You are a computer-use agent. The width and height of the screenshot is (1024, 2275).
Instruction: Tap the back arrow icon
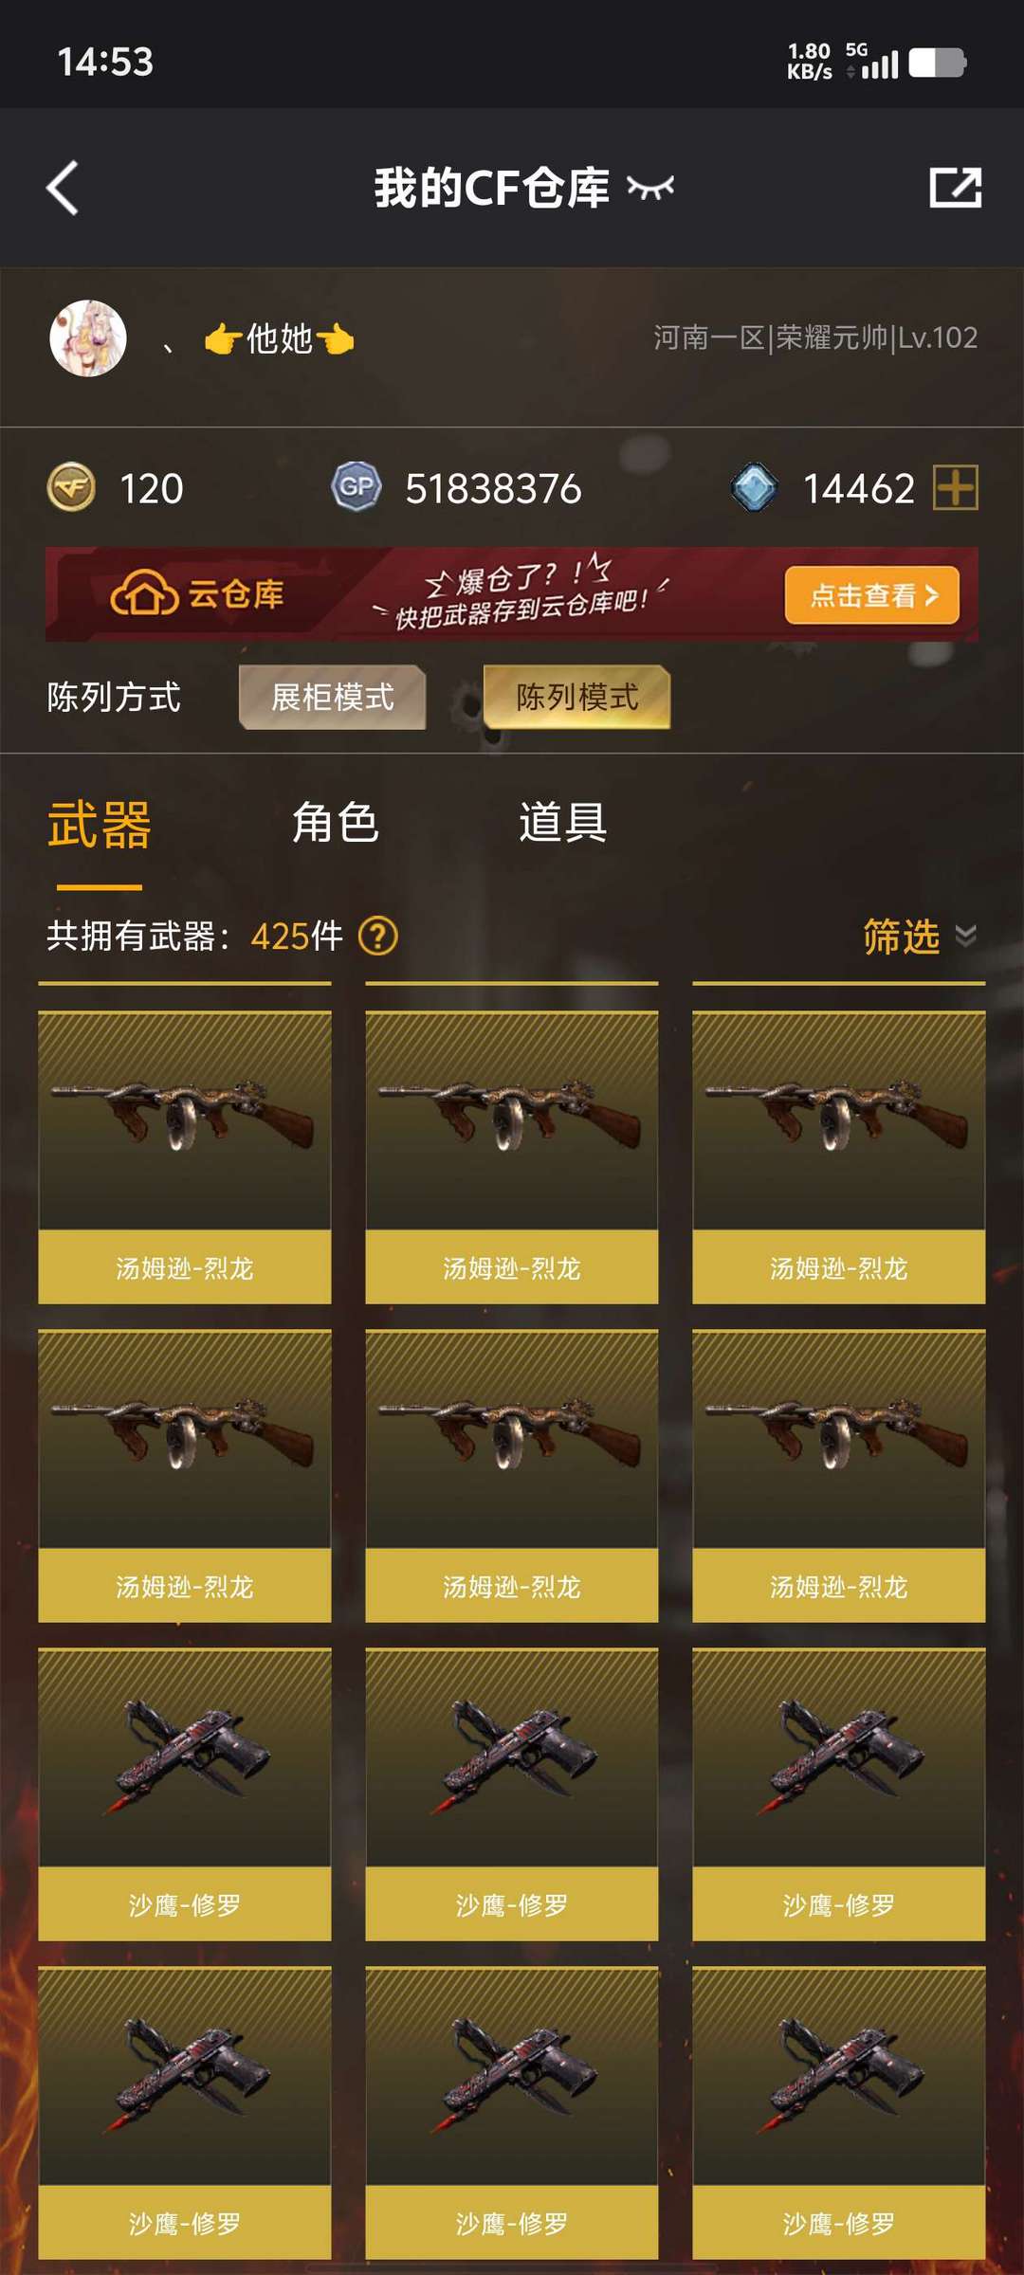click(x=63, y=188)
